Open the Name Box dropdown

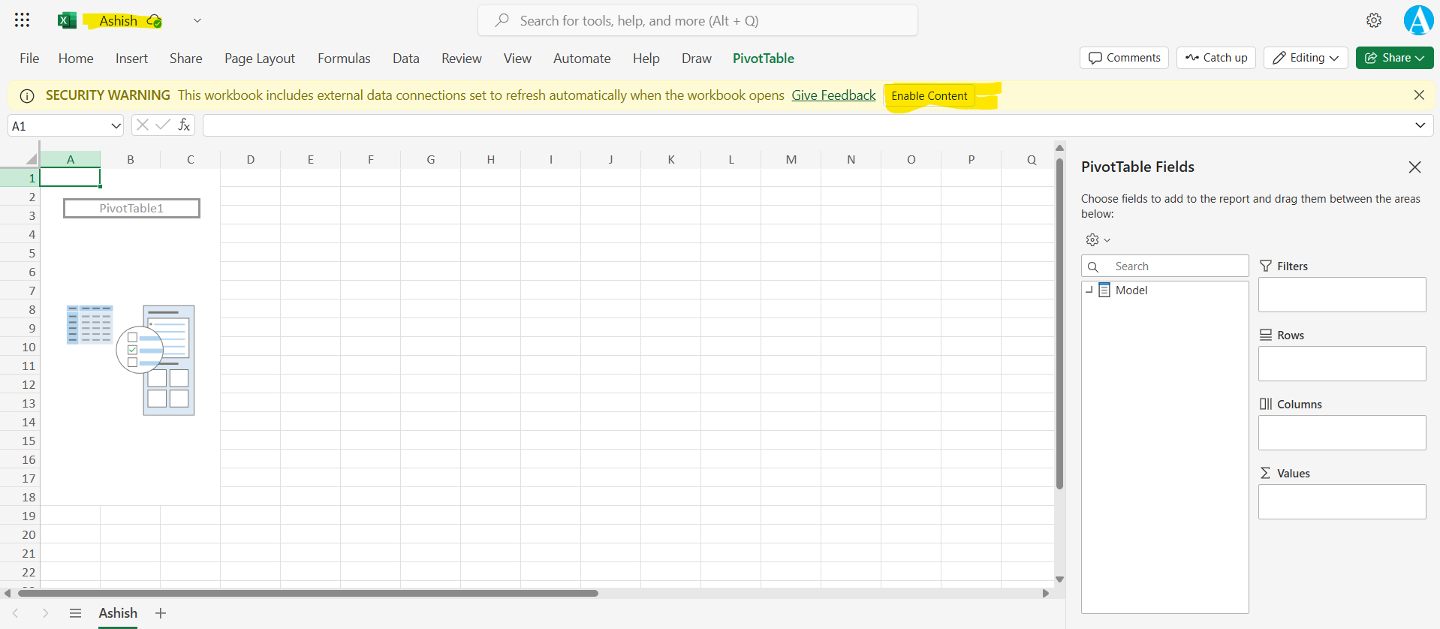pyautogui.click(x=116, y=126)
